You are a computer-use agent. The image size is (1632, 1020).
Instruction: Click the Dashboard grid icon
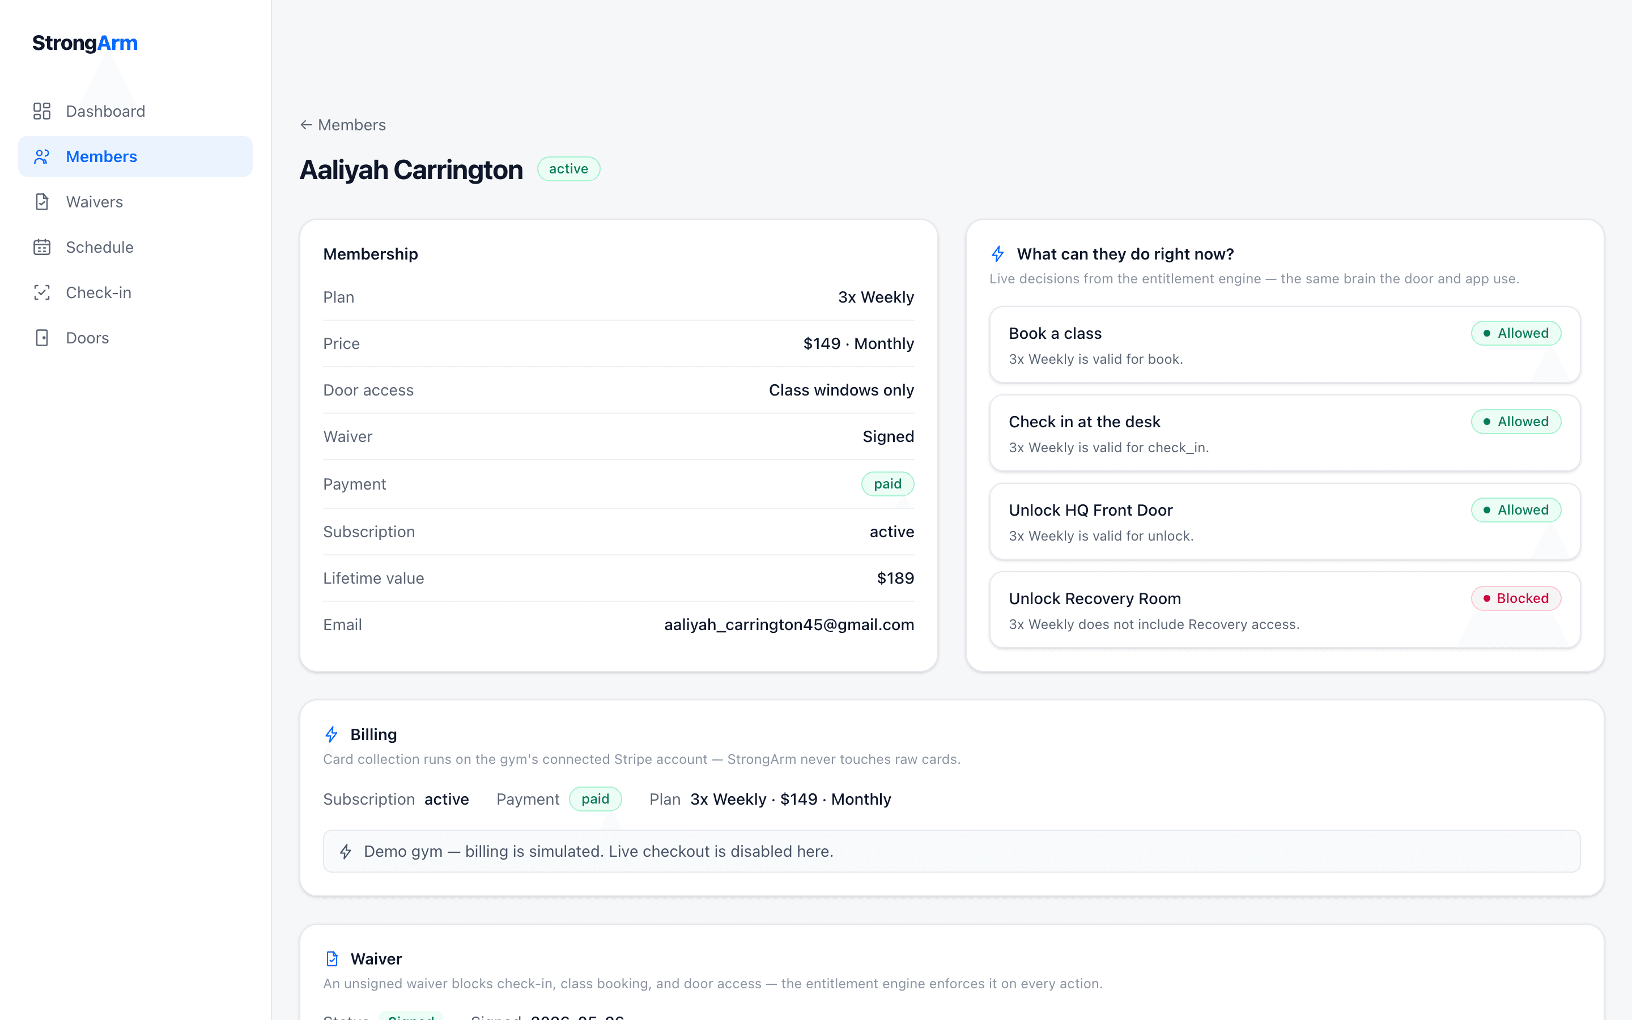[x=42, y=111]
